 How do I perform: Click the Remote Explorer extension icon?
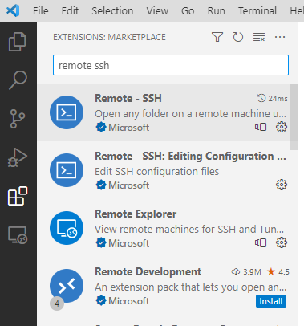pyautogui.click(x=67, y=228)
